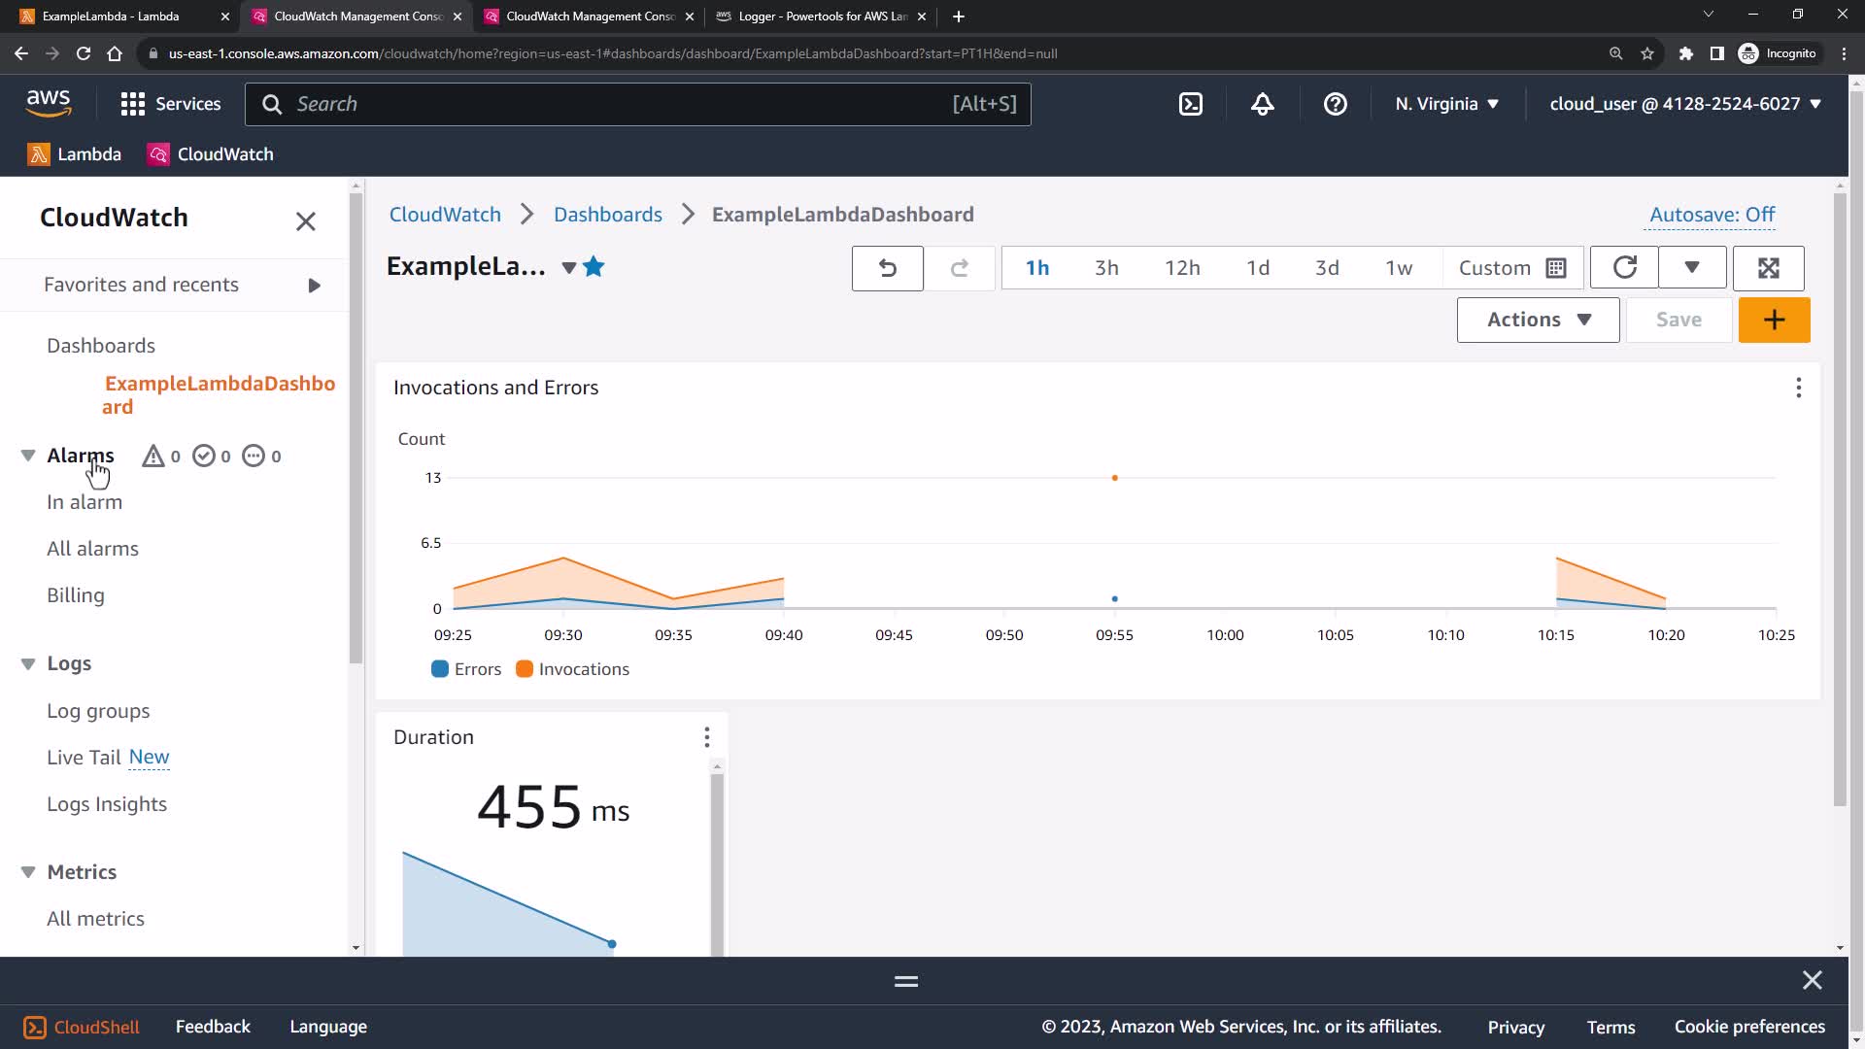This screenshot has width=1865, height=1049.
Task: Open the Actions dropdown menu
Action: [1538, 320]
